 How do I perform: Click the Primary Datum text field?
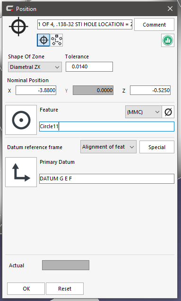click(x=107, y=179)
